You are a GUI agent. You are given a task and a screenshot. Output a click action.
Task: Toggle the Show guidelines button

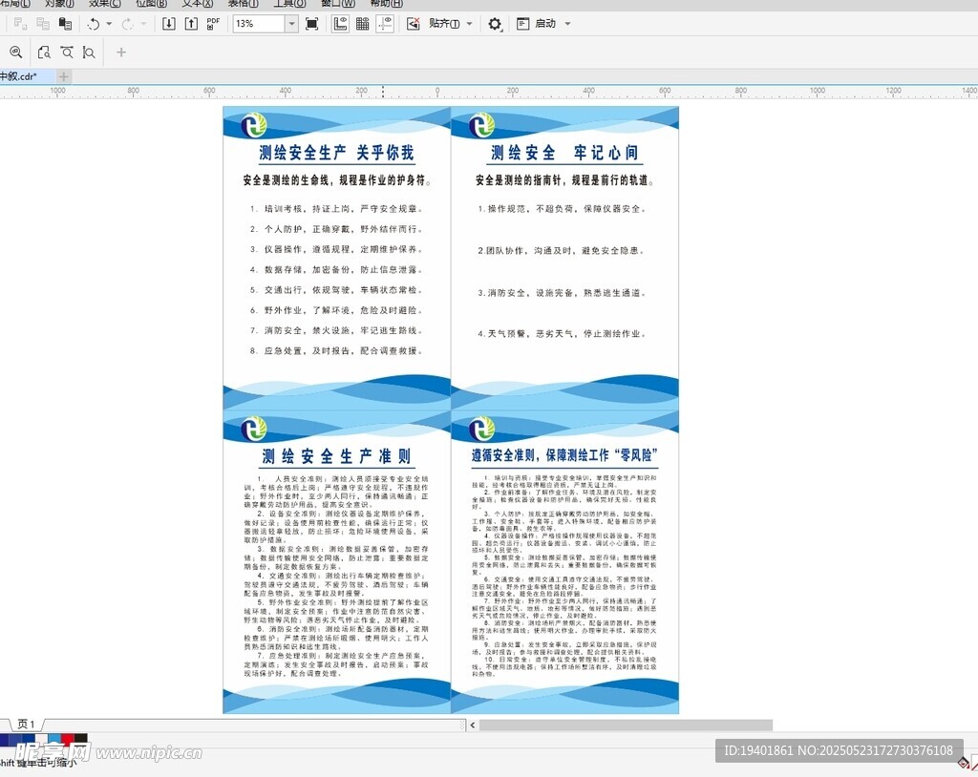pyautogui.click(x=385, y=24)
